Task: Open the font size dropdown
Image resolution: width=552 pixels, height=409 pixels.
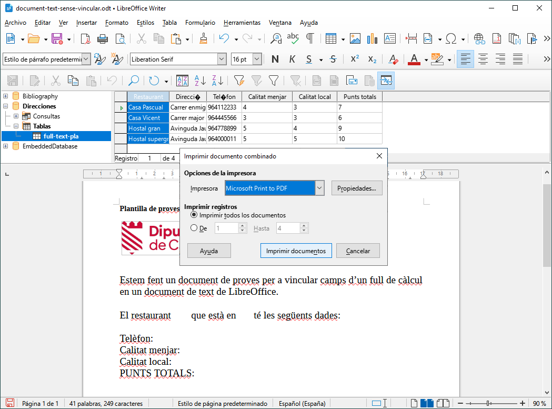Action: click(257, 59)
